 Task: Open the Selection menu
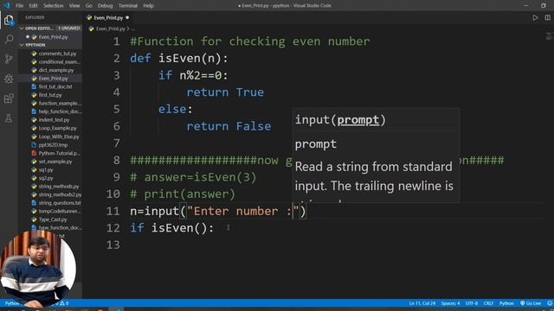[x=54, y=6]
